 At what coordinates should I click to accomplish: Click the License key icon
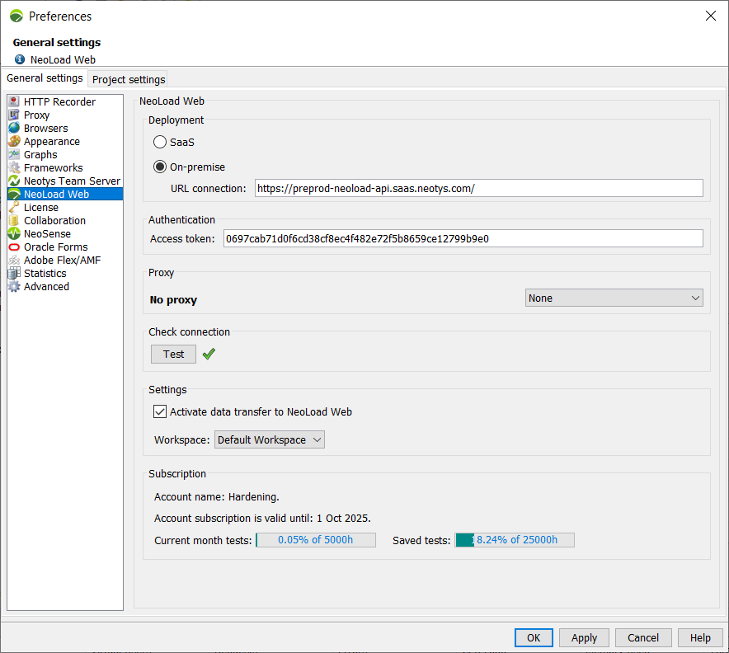(14, 208)
